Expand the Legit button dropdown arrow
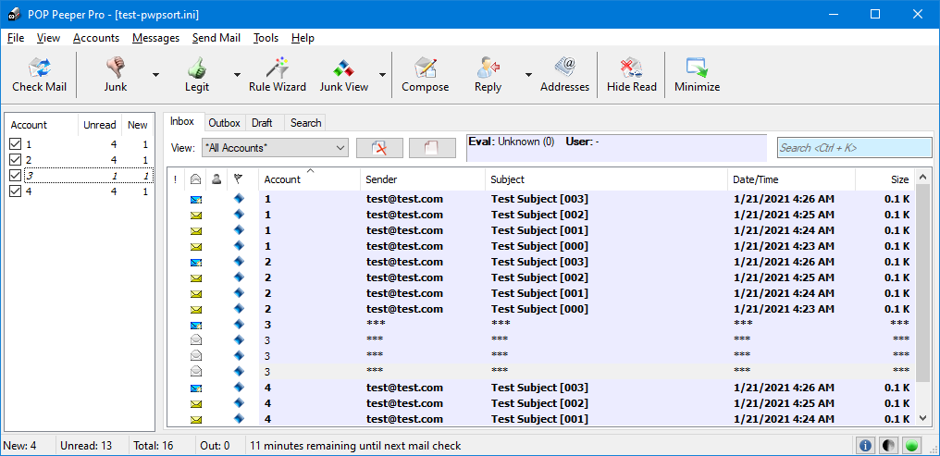The image size is (940, 456). tap(237, 75)
